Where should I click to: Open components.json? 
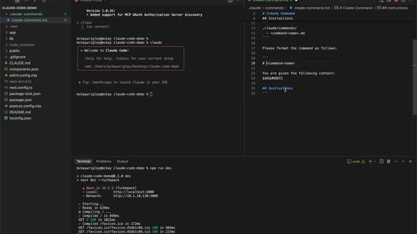[x=23, y=69]
